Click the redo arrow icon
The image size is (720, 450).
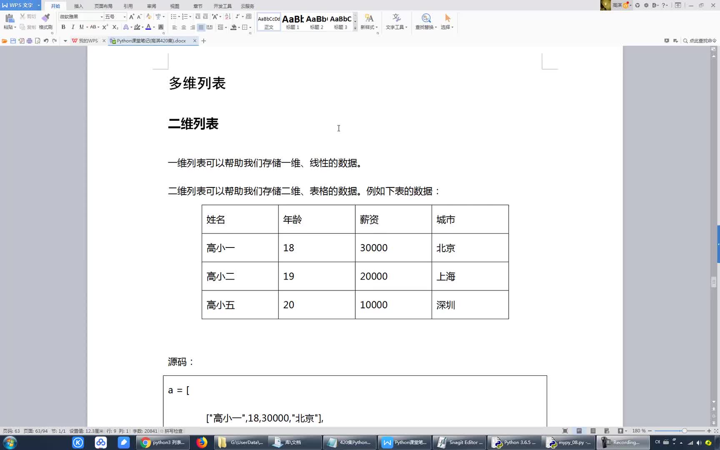click(54, 41)
